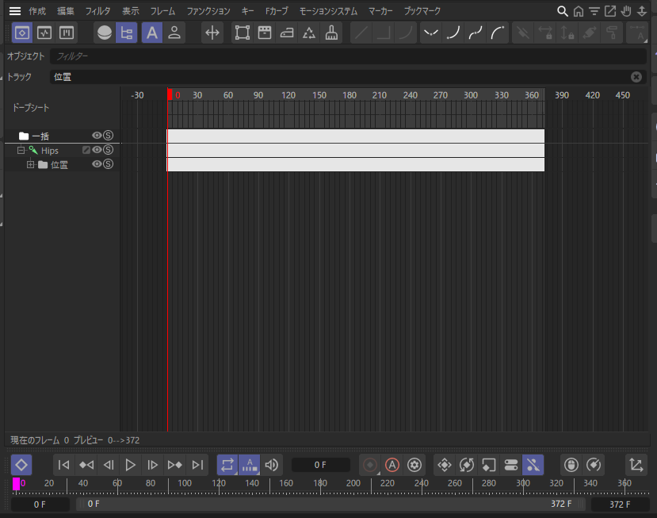Open the 編集 menu
Image resolution: width=657 pixels, height=518 pixels.
66,11
